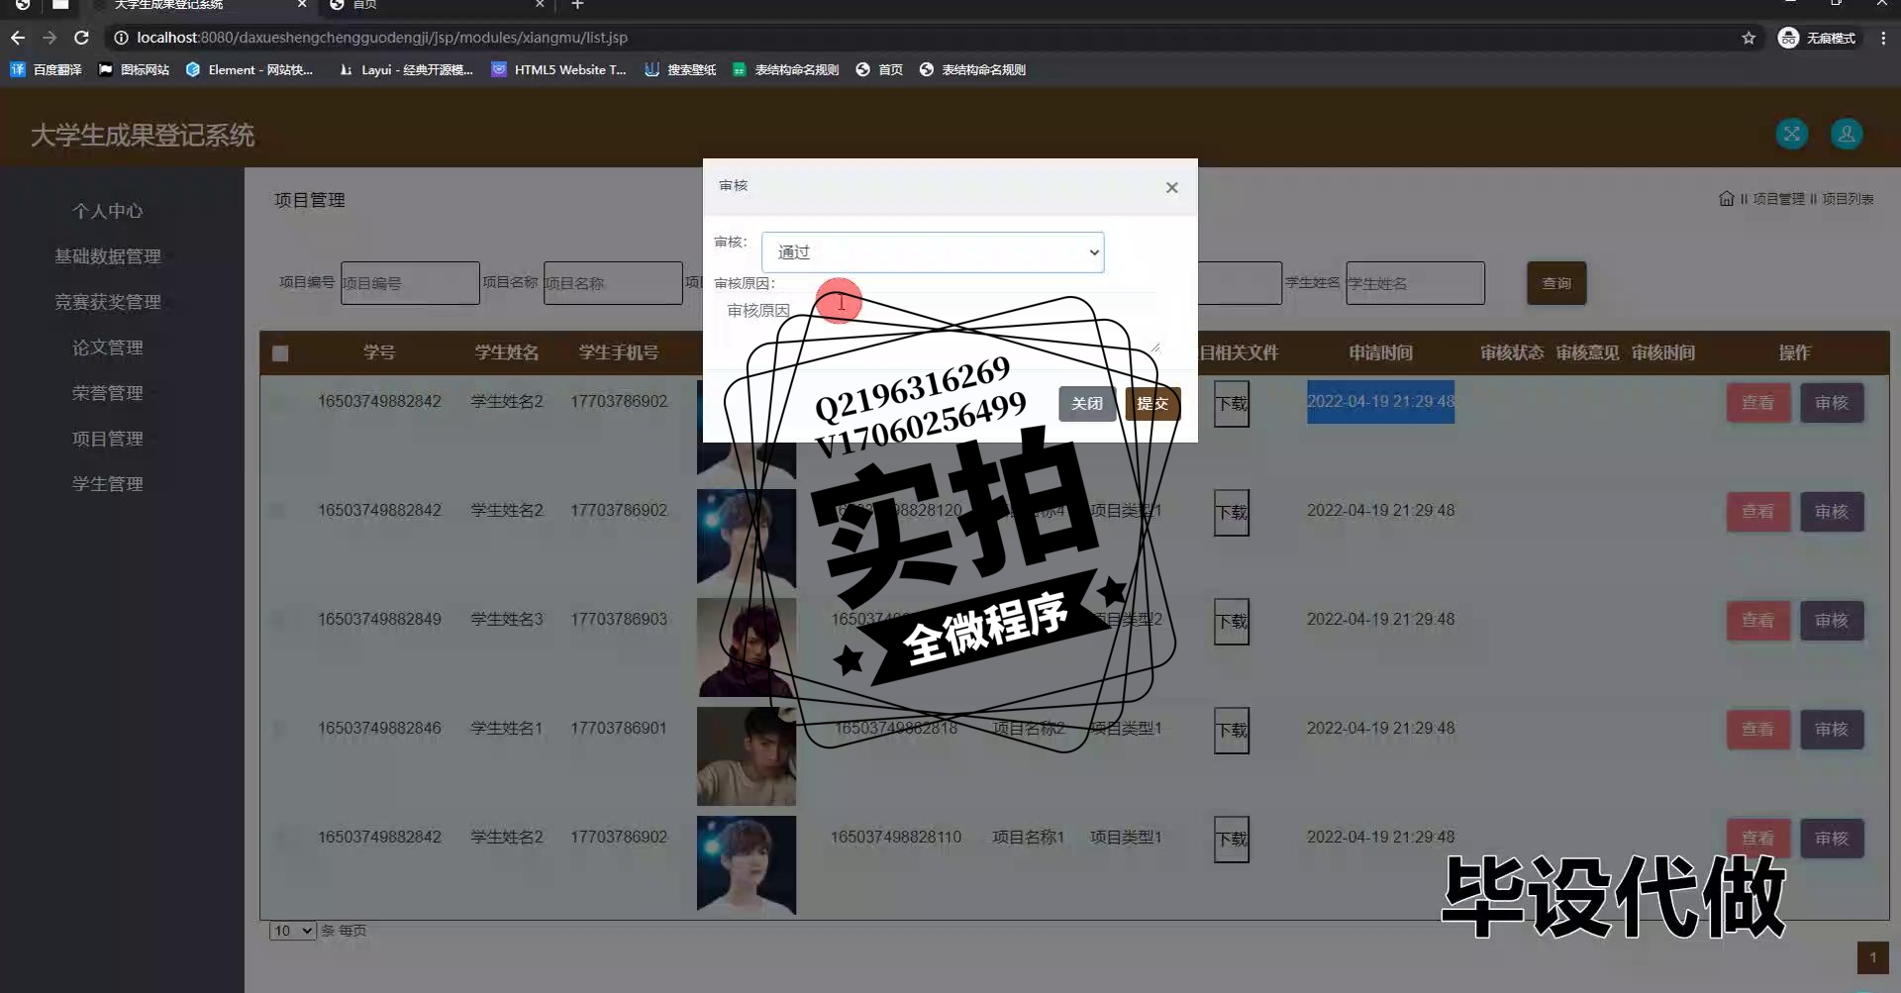This screenshot has height=993, width=1901.
Task: Close the 审核 dialog with X icon
Action: [x=1171, y=187]
